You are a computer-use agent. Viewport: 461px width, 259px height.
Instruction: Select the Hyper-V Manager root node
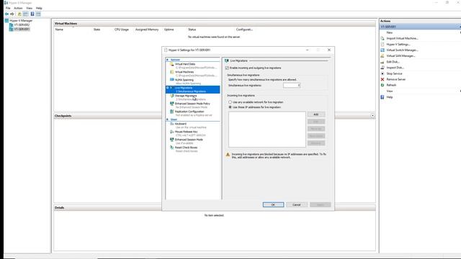click(x=21, y=21)
